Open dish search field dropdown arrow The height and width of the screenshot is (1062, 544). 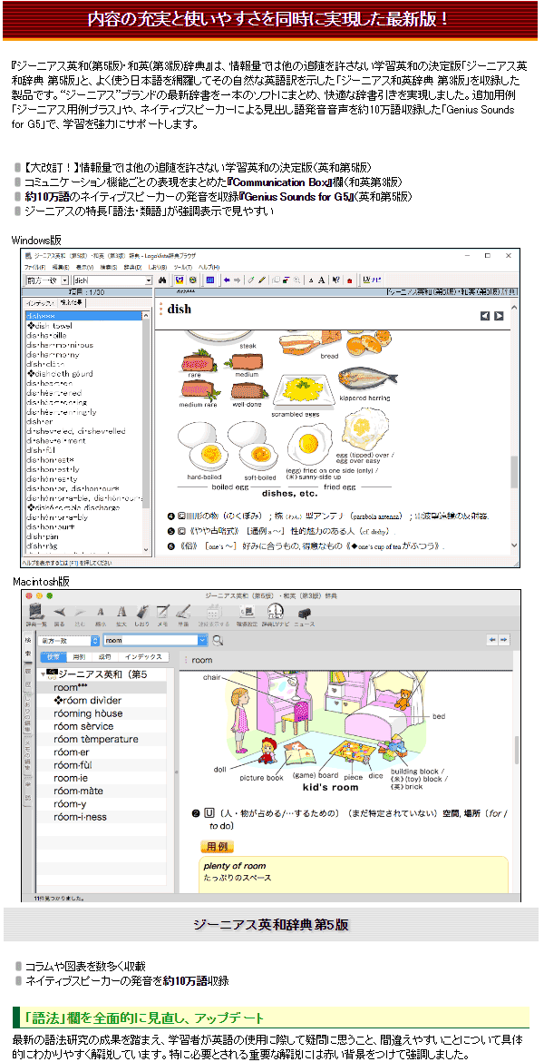(x=150, y=280)
